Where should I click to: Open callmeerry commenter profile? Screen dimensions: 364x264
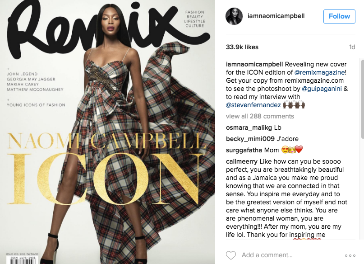[x=242, y=161]
